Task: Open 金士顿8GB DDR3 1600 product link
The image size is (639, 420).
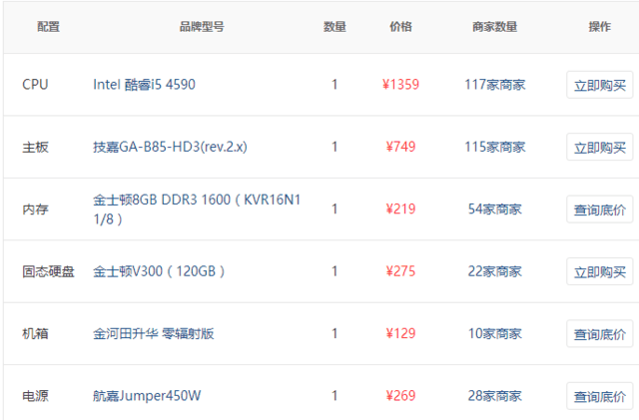Action: pos(197,210)
